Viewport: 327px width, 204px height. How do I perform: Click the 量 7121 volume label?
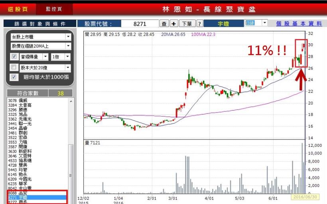click(x=93, y=143)
